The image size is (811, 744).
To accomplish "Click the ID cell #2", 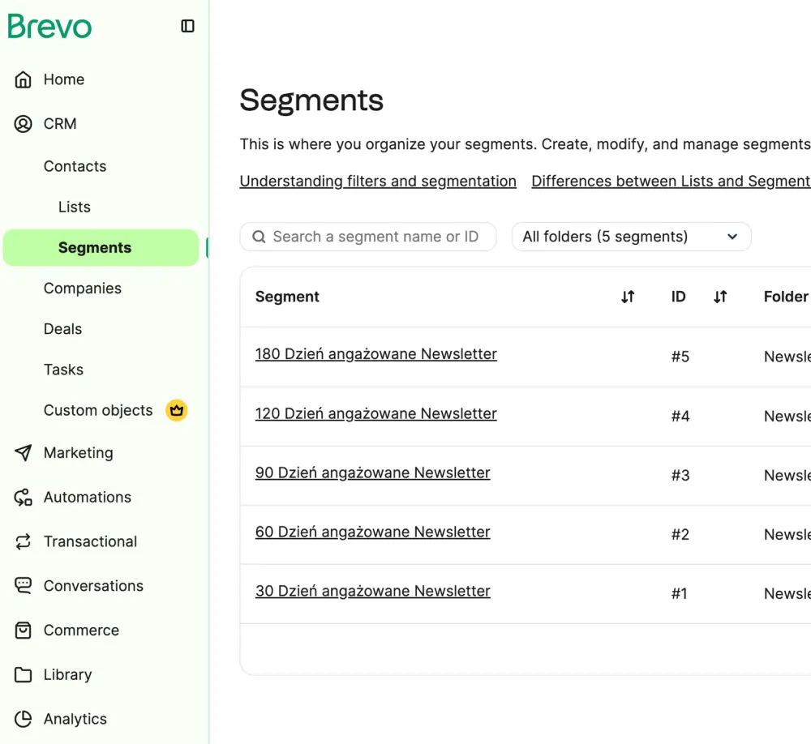I will [x=680, y=535].
